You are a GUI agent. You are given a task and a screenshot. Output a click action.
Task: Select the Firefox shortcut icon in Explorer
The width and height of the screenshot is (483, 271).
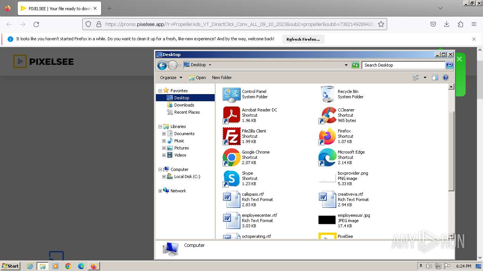pos(327,136)
